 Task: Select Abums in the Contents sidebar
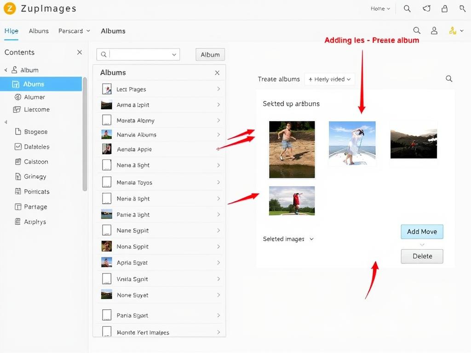pyautogui.click(x=41, y=84)
